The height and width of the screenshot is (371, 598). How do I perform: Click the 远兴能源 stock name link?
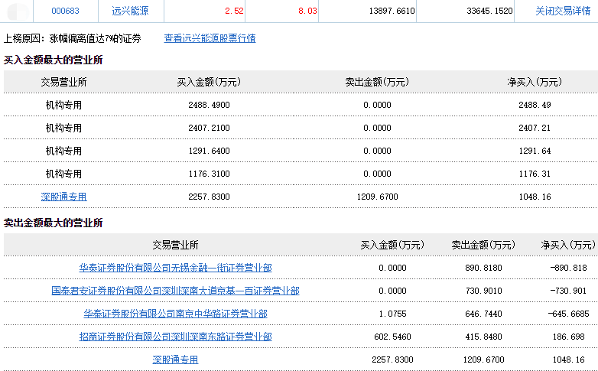click(130, 11)
